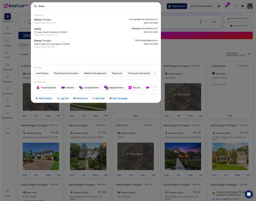Click Log Call quick action
This screenshot has height=201, width=256.
click(x=63, y=98)
